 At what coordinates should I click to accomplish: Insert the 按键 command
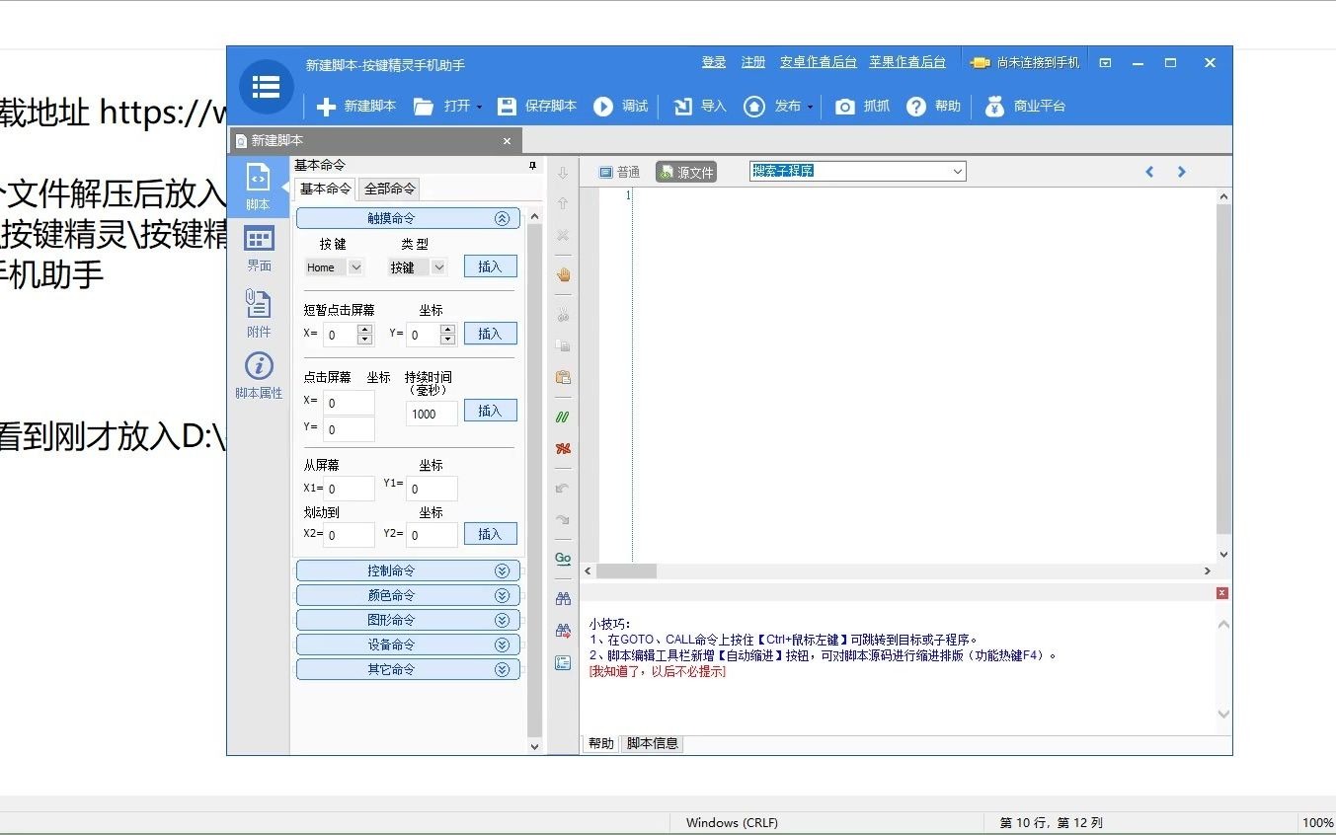pos(491,266)
